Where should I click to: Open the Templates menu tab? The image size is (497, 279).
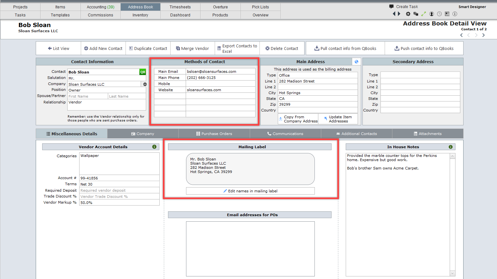point(60,15)
